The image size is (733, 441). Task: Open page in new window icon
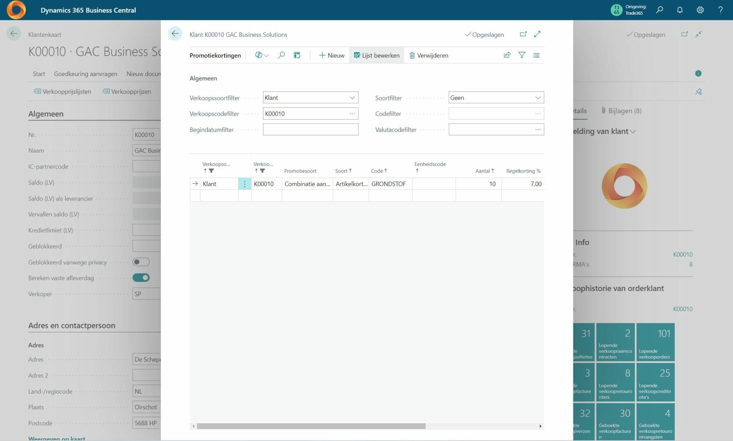click(523, 34)
